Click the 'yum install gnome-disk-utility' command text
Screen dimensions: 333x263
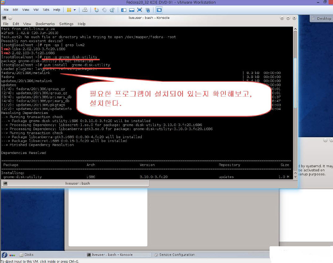click(77, 65)
